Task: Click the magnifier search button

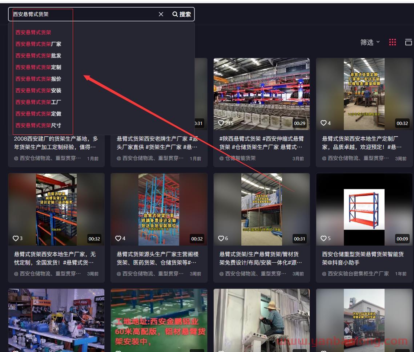Action: tap(182, 14)
